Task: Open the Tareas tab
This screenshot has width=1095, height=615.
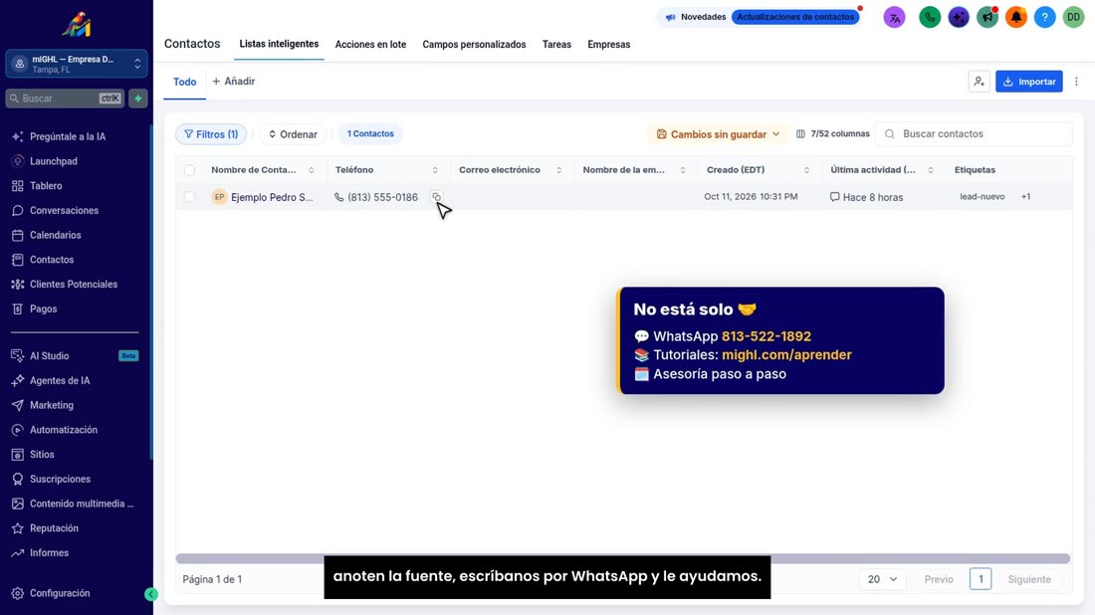Action: 556,45
